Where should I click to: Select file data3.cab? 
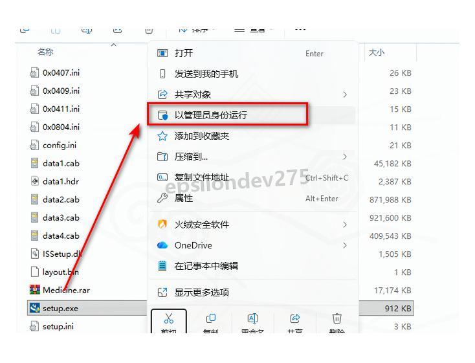(x=61, y=217)
